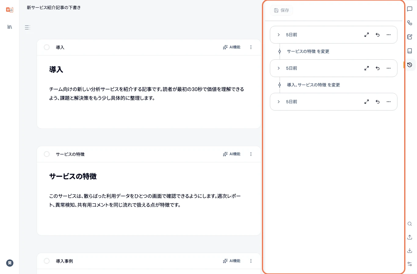Open the connections shapes icon in right sidebar

(x=410, y=23)
